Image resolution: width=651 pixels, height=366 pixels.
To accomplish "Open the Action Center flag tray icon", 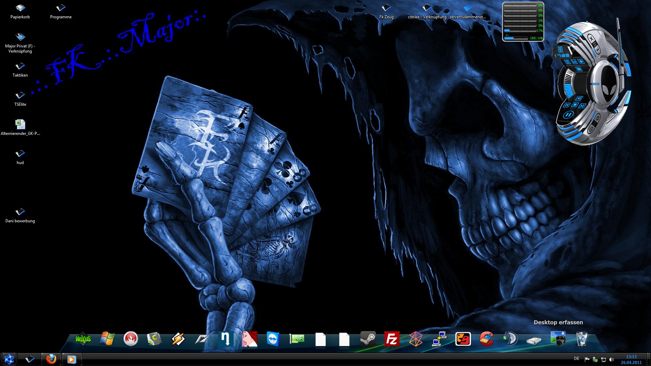I will click(x=587, y=359).
